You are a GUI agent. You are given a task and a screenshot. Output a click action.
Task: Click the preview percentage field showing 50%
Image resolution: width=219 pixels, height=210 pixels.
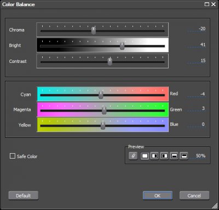click(198, 156)
